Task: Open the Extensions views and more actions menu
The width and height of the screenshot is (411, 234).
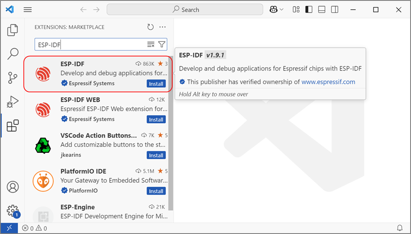Action: tap(162, 27)
